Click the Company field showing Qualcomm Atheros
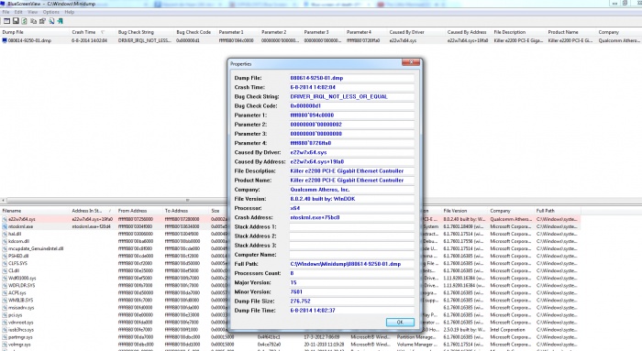 (351, 190)
